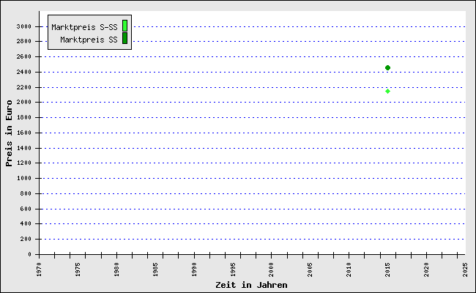Click the y-axis value 800
This screenshot has height=293, width=476.
pos(26,193)
